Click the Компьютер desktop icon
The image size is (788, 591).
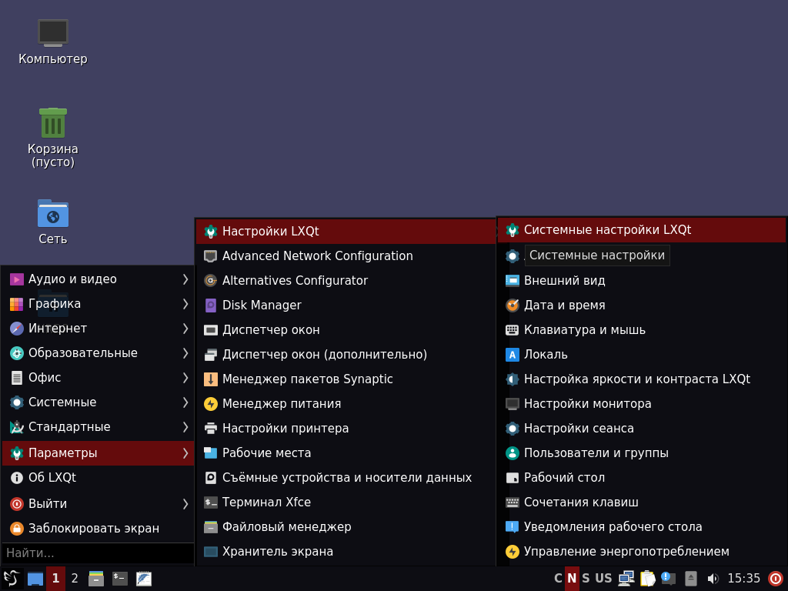(53, 42)
